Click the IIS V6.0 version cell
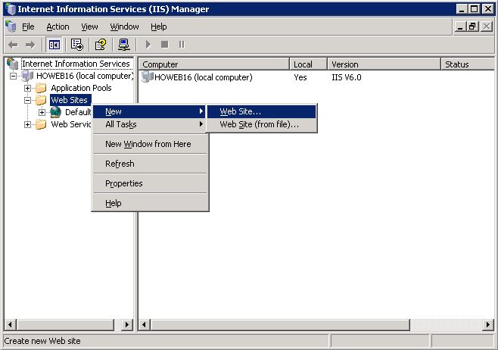The height and width of the screenshot is (350, 498). point(347,77)
